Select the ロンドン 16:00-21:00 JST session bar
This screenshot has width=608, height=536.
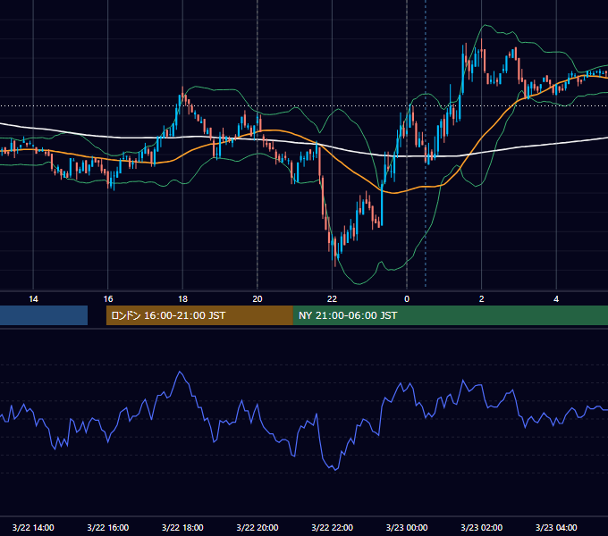pyautogui.click(x=199, y=315)
